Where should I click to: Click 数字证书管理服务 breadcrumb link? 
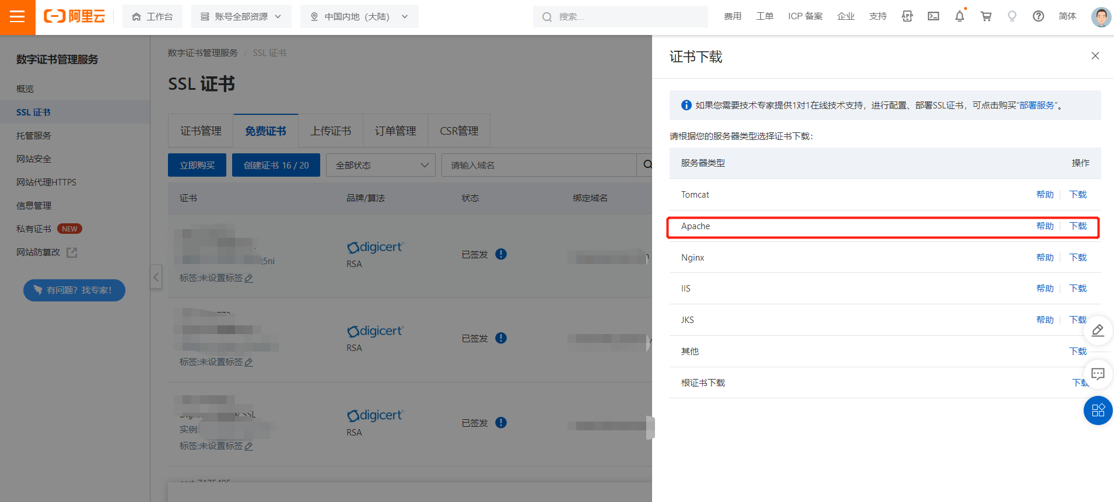pos(203,52)
